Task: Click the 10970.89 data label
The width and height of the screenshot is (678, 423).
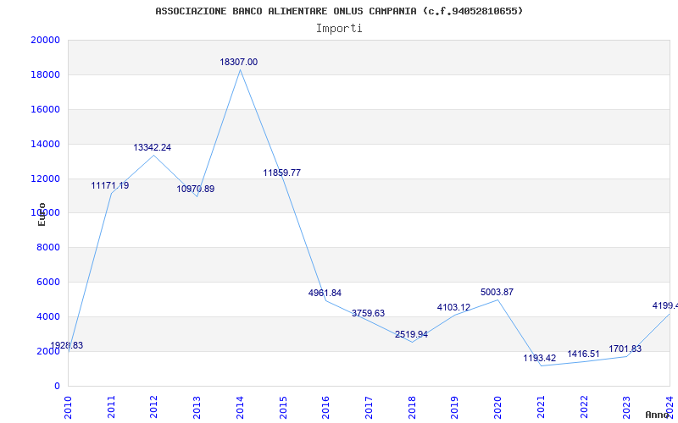Action: (196, 189)
